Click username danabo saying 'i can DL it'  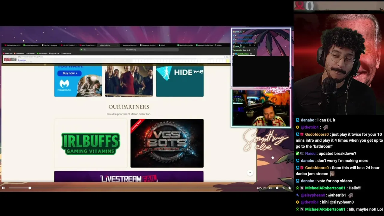[x=307, y=120]
